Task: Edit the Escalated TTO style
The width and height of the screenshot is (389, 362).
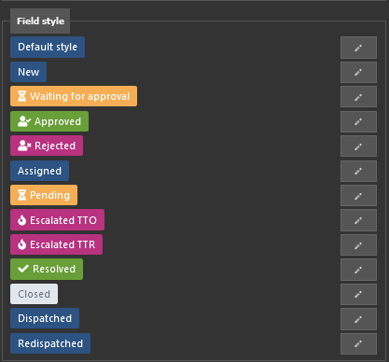Action: (358, 220)
